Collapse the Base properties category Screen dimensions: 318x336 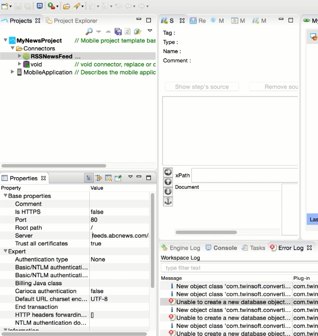(5, 195)
